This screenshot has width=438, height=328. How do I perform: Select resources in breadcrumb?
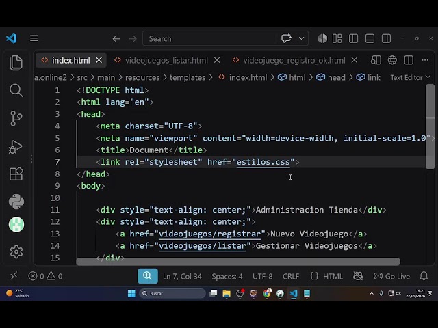coord(142,77)
